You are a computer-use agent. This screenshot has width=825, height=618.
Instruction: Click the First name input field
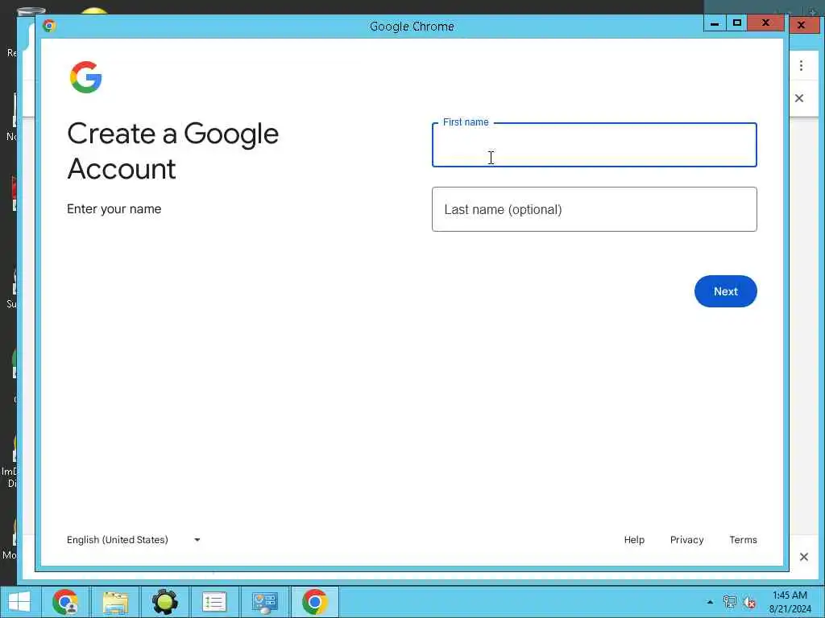[594, 145]
